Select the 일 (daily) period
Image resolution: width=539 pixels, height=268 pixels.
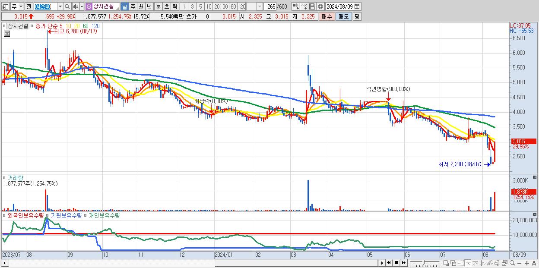click(124, 6)
